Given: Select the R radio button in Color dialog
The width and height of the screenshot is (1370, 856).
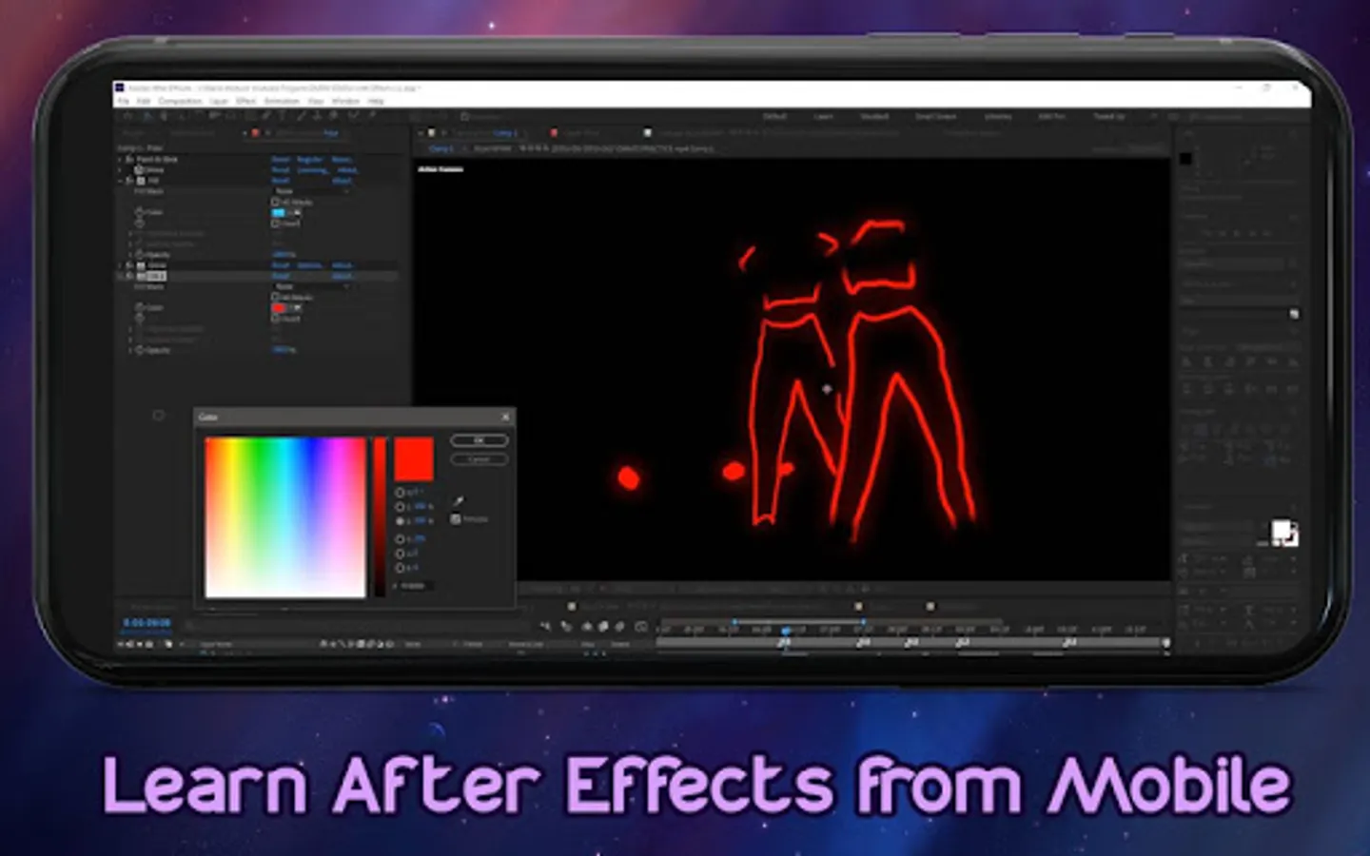Looking at the screenshot, I should (x=400, y=539).
